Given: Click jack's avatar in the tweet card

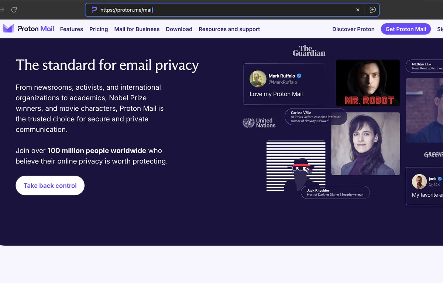Looking at the screenshot, I should (419, 181).
